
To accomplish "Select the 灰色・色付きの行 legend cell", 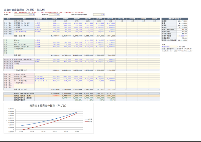I will coord(169,49).
